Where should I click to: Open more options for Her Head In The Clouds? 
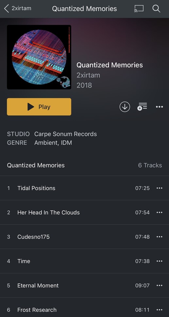pyautogui.click(x=159, y=212)
